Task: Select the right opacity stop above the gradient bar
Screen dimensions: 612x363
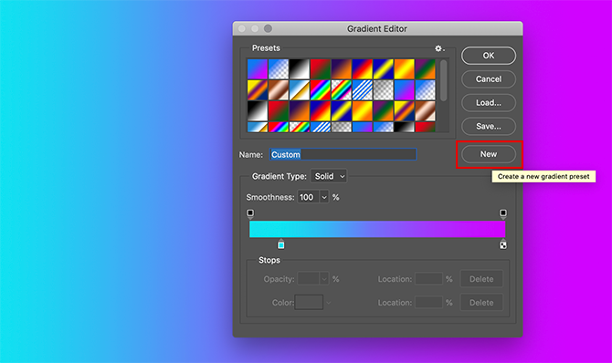Action: tap(503, 213)
